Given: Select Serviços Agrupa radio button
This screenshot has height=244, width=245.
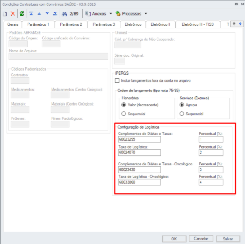Looking at the screenshot, I should [x=181, y=105].
